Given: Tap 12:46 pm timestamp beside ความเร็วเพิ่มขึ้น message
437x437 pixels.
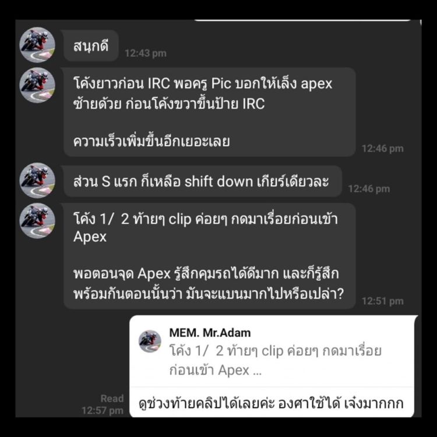Looking at the screenshot, I should pos(383,148).
